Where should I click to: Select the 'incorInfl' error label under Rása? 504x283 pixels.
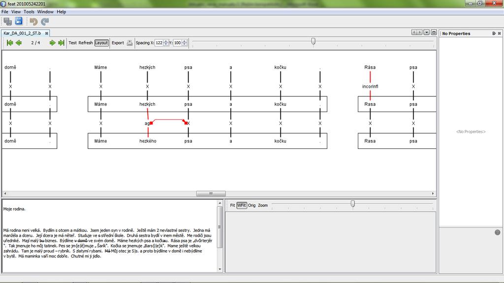tap(370, 86)
